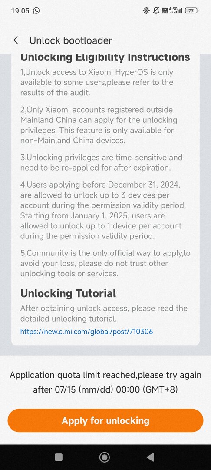This screenshot has width=211, height=470.
Task: Tap the 4.5G signal strength icon
Action: (x=176, y=10)
